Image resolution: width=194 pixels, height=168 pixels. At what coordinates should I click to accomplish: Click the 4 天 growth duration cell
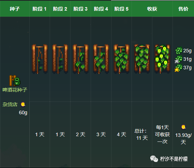[x=121, y=134]
